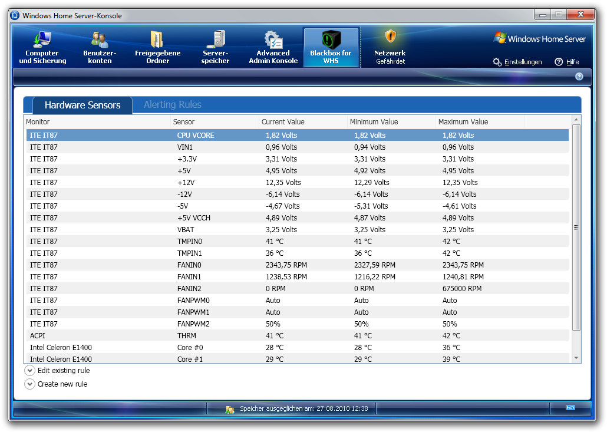Click the vertical scrollbar thumb of sensor list
Viewport: 607px width, 432px height.
(x=576, y=227)
